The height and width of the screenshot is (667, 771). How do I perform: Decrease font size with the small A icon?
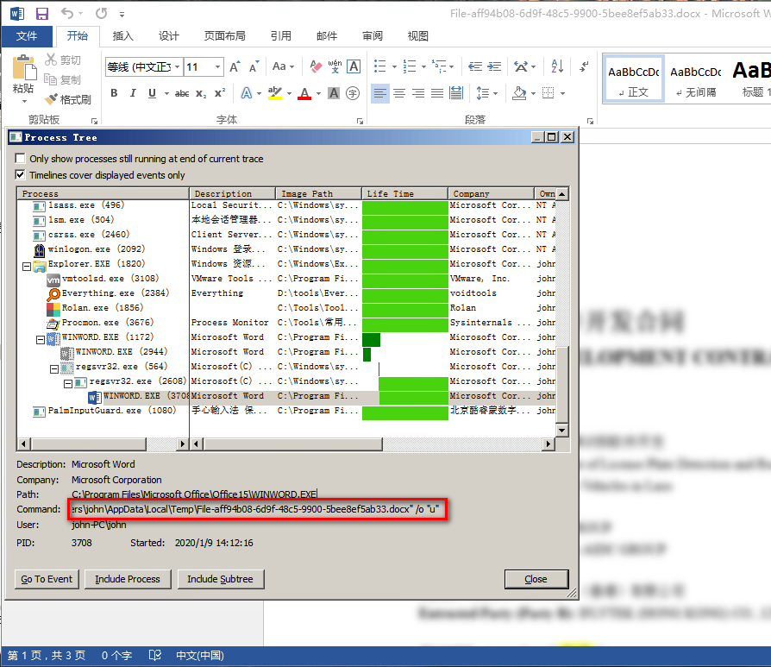[254, 66]
